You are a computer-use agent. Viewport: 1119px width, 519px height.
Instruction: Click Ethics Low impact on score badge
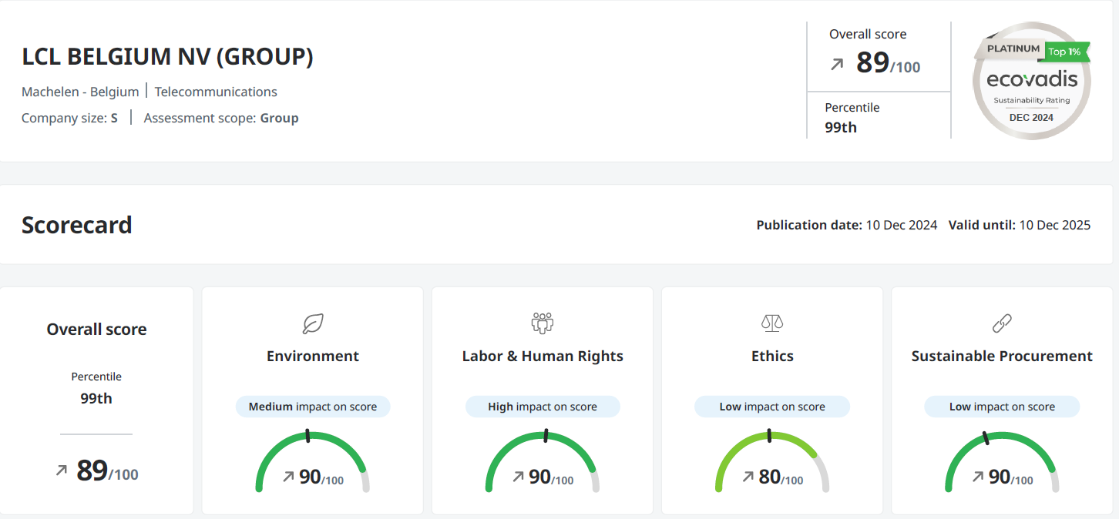[x=772, y=407]
